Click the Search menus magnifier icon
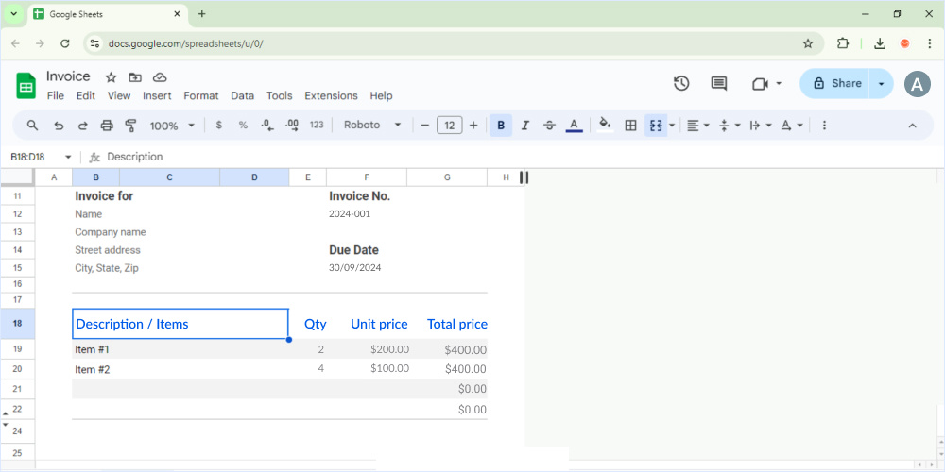The height and width of the screenshot is (472, 945). pyautogui.click(x=32, y=126)
